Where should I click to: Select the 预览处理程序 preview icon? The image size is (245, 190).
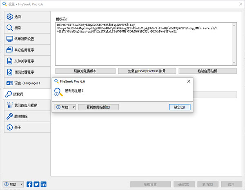[x=9, y=72]
